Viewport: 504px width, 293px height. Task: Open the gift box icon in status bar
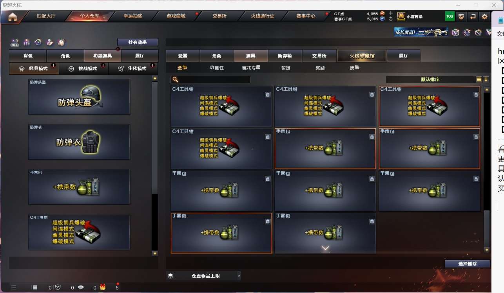coord(103,287)
